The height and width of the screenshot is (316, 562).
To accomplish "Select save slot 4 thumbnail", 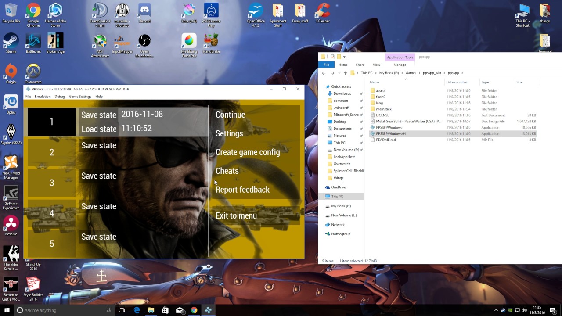I will pyautogui.click(x=52, y=213).
